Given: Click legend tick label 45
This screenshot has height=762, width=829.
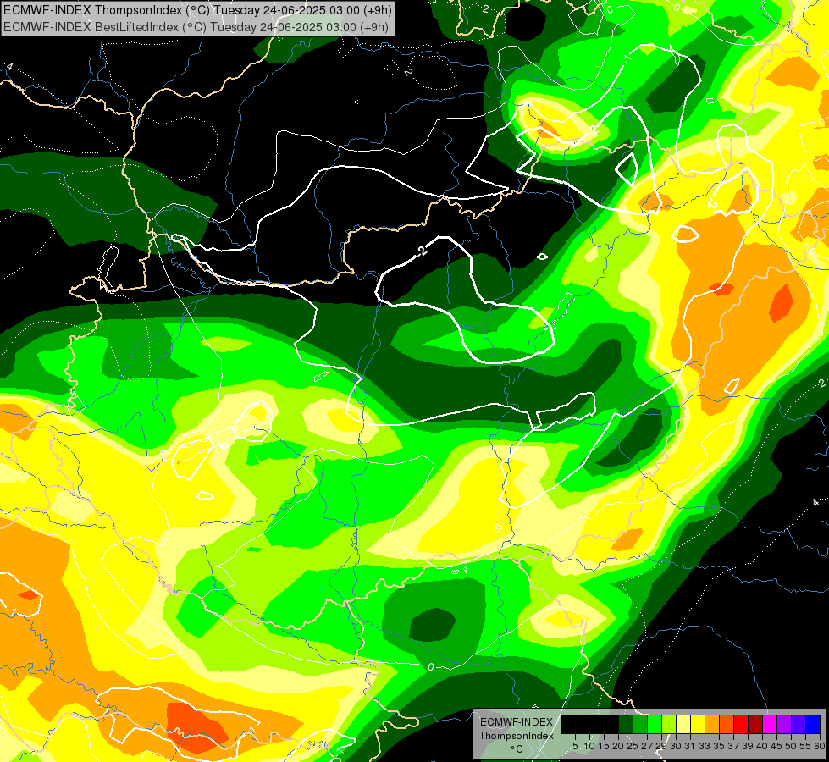Looking at the screenshot, I should pos(776,746).
